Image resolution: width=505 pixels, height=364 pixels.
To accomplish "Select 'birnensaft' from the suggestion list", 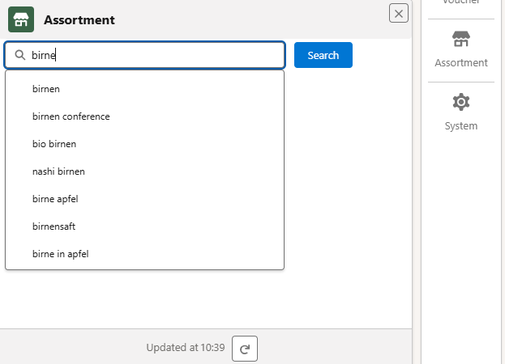I will [53, 226].
